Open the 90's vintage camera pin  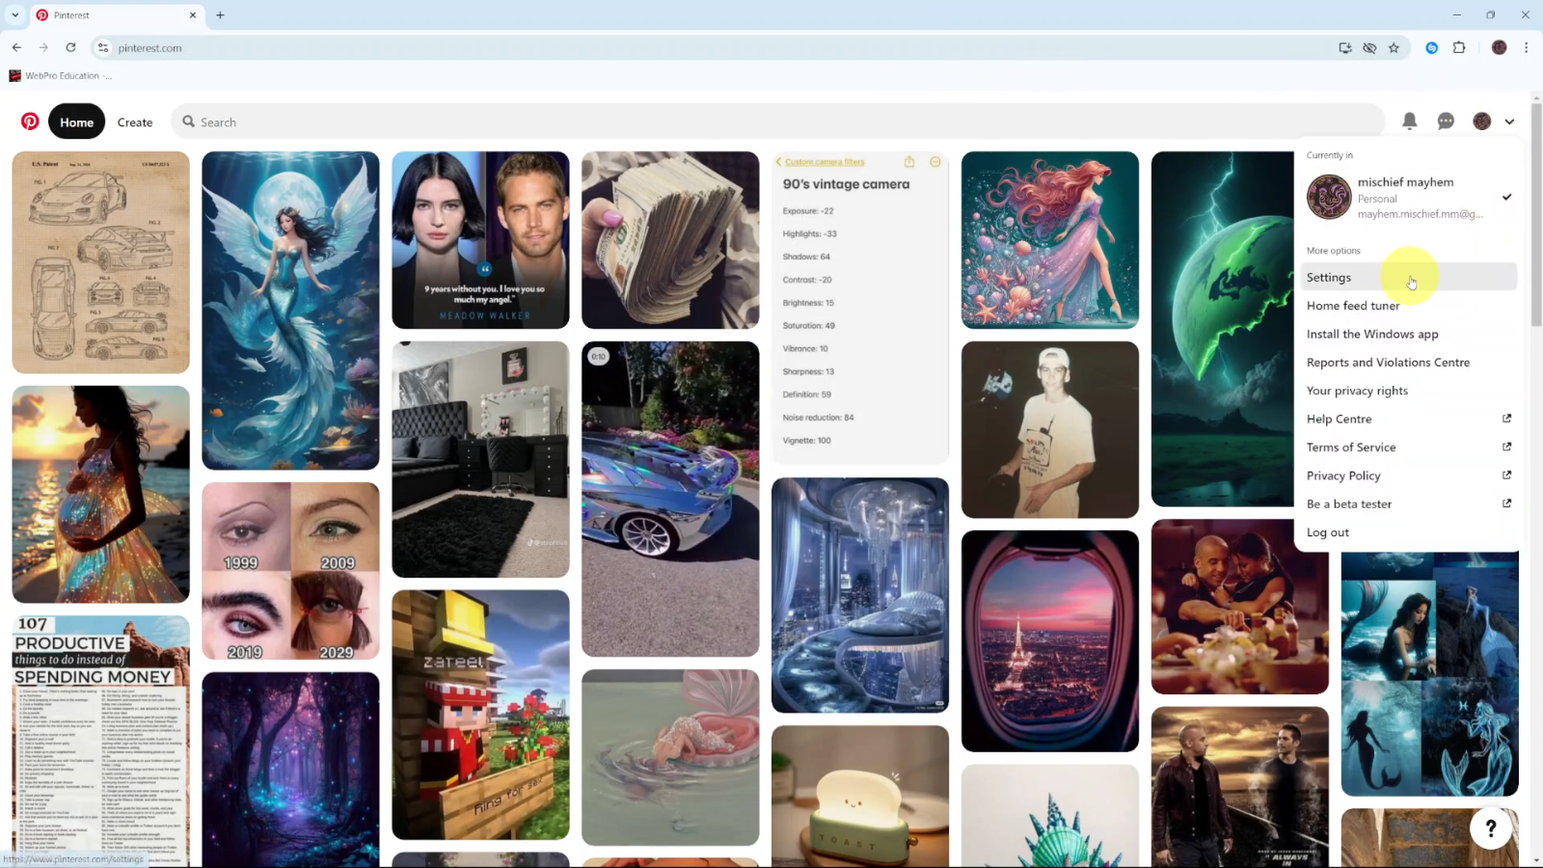(860, 308)
